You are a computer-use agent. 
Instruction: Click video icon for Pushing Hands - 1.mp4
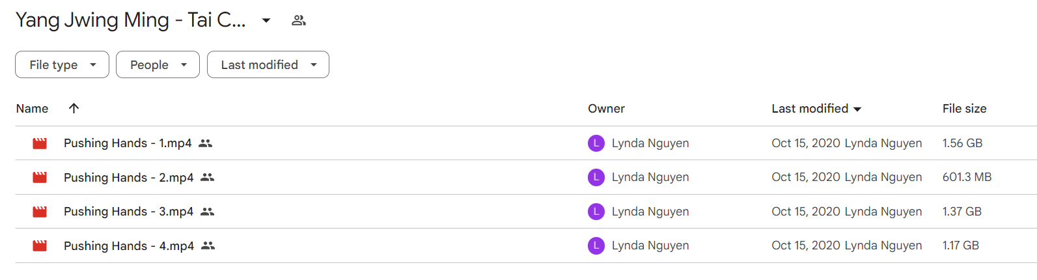pyautogui.click(x=40, y=143)
